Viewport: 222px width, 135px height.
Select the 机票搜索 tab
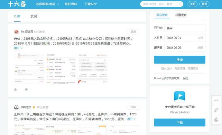181,15
